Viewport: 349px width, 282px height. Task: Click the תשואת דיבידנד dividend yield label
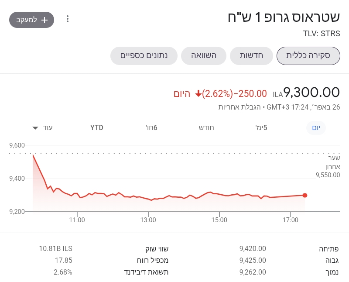click(146, 272)
